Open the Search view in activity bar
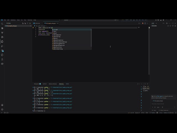 click(x=2, y=24)
